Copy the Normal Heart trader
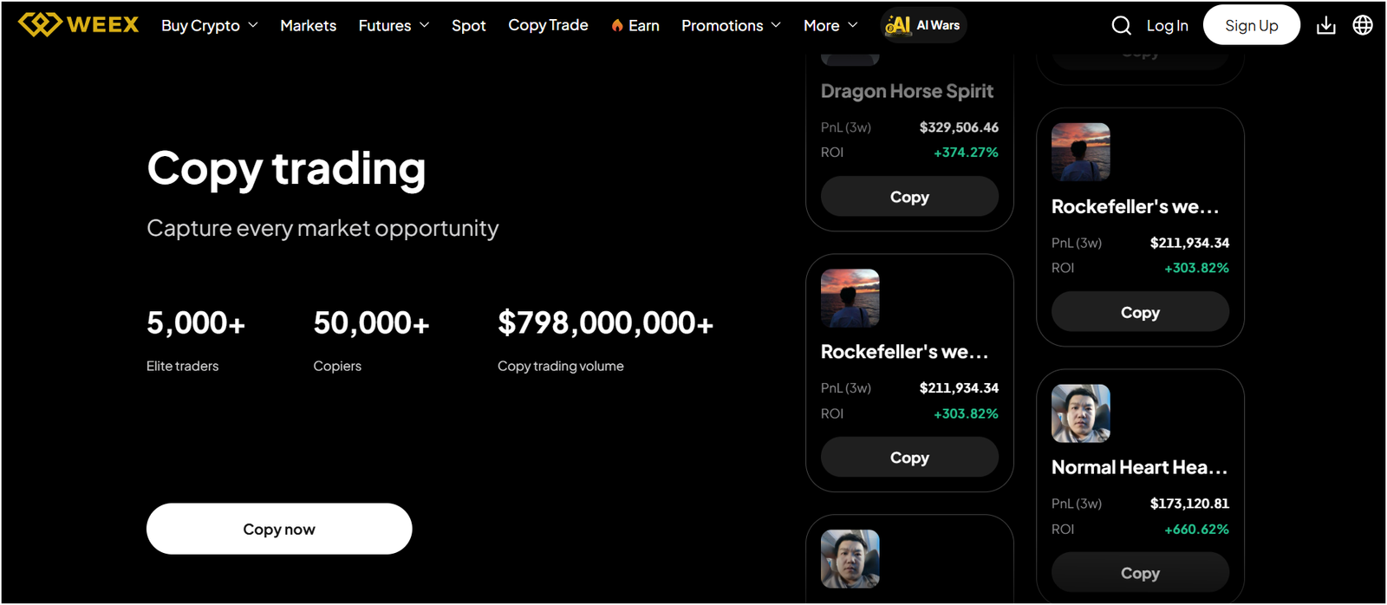The image size is (1387, 605). click(1139, 572)
